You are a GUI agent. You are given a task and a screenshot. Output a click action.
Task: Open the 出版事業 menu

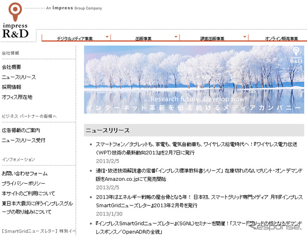tap(143, 38)
